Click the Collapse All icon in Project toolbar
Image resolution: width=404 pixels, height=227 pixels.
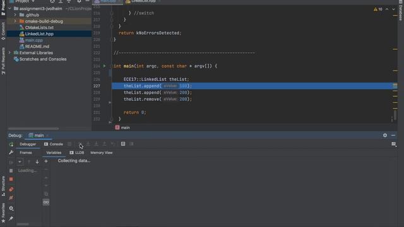69,1
